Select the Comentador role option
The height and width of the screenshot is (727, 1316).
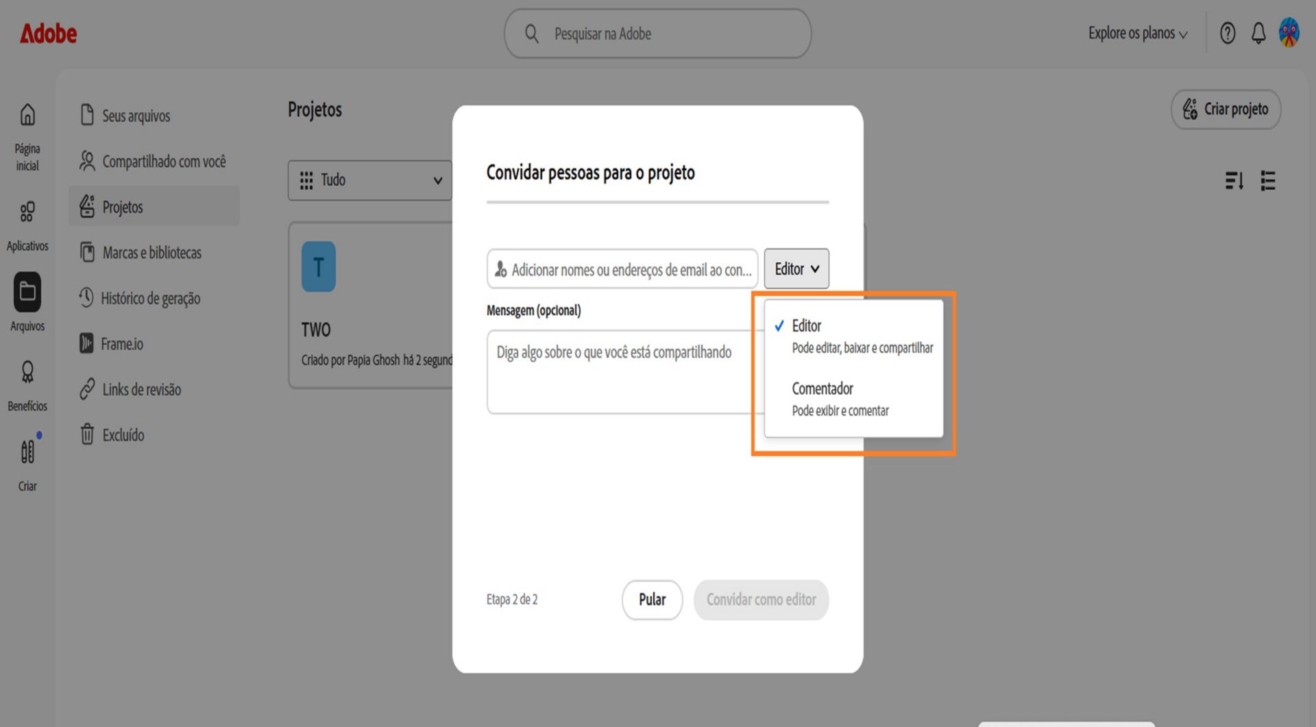coord(854,399)
